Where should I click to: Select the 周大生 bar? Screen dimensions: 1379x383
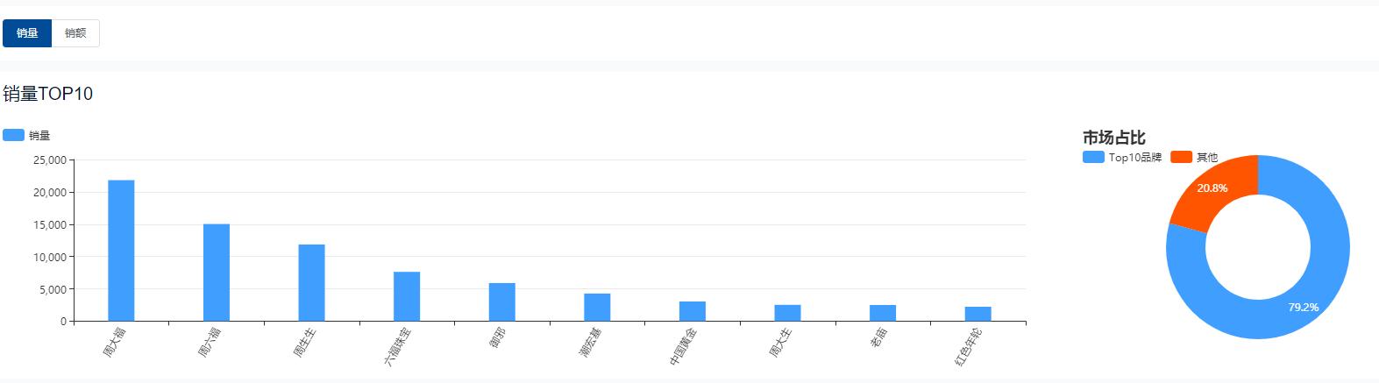(x=787, y=313)
